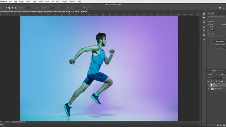The width and height of the screenshot is (226, 127).
Task: Choose Intersect with selection mode icon
Action: point(16,8)
